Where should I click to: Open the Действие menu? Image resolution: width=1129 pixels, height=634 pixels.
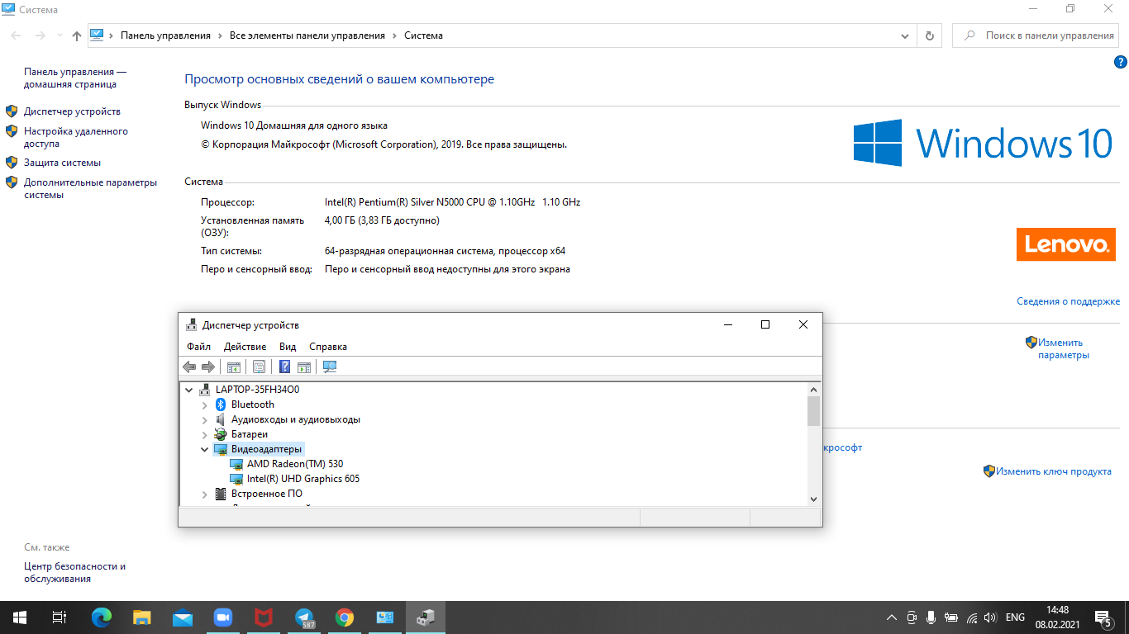[x=245, y=347]
